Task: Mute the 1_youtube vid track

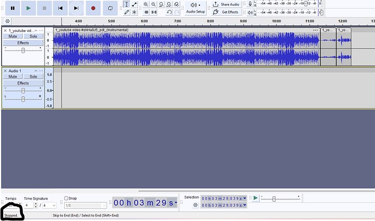Action: (x=12, y=36)
